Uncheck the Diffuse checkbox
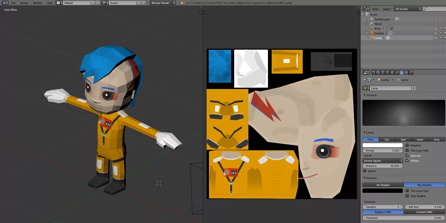Image resolution: width=446 pixels, height=223 pixels. 407,161
